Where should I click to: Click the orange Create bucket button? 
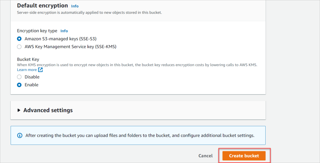pyautogui.click(x=244, y=156)
